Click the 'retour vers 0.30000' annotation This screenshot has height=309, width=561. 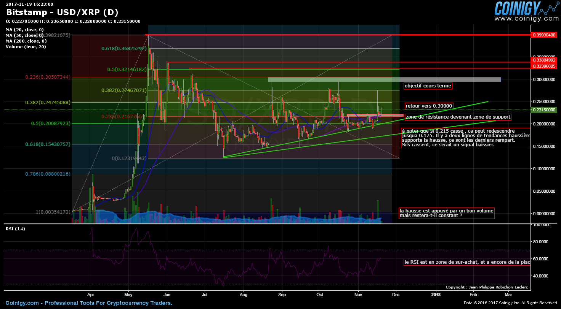pos(429,106)
